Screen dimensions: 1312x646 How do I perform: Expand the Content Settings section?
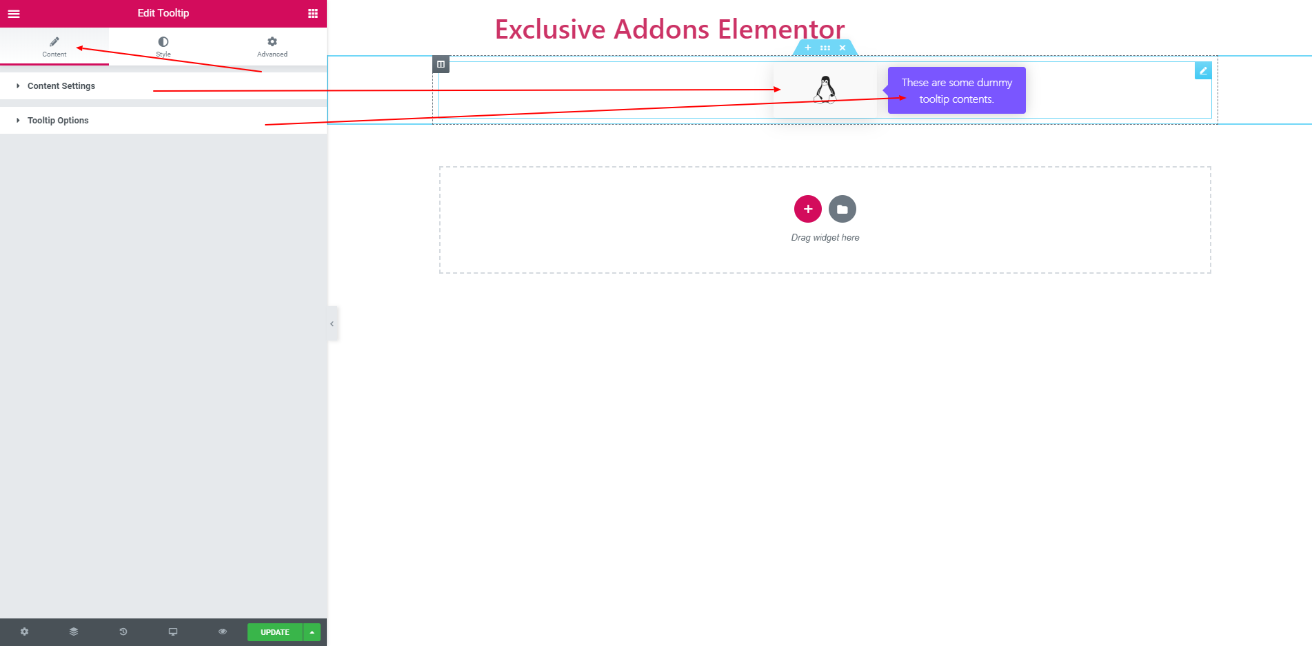tap(163, 86)
